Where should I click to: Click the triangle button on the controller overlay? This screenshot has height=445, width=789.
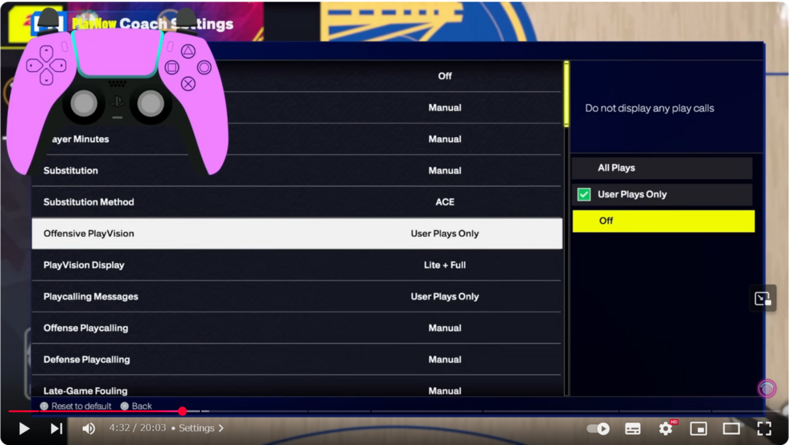(x=188, y=52)
